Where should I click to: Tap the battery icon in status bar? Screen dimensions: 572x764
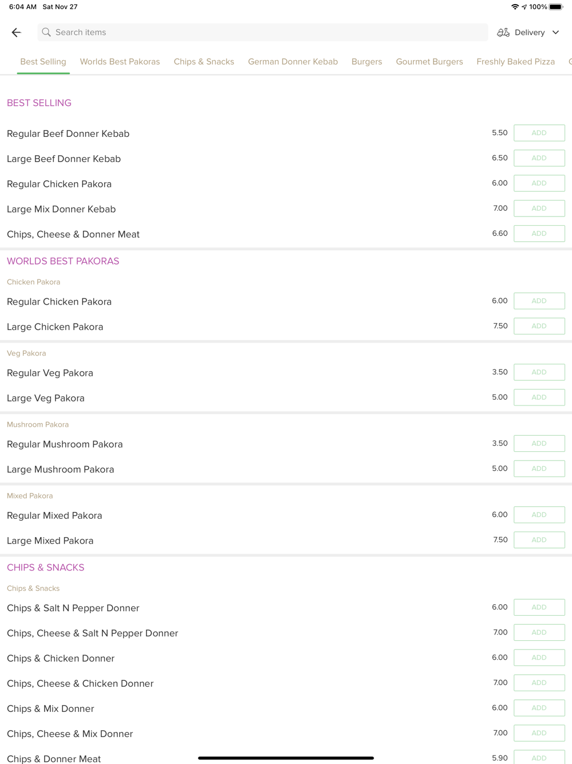[556, 7]
